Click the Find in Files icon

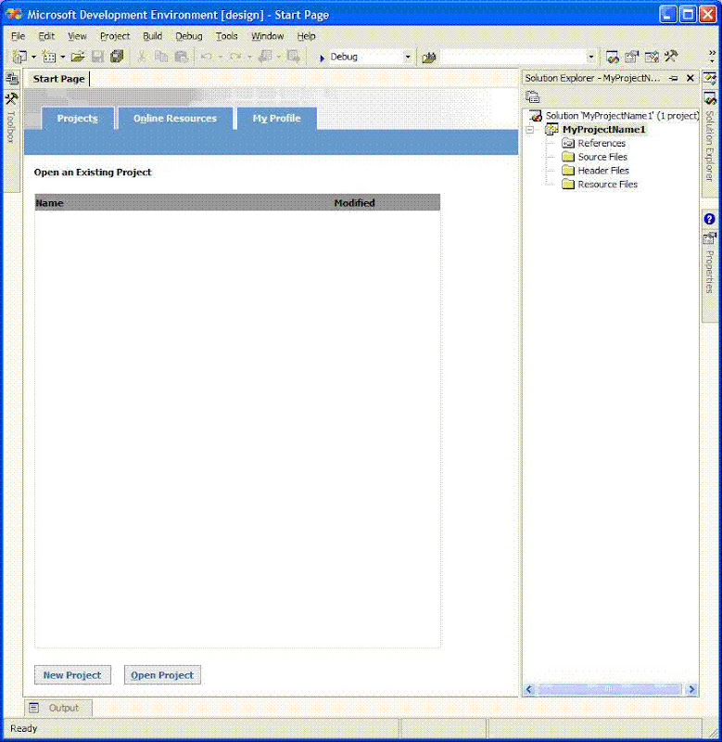(429, 58)
